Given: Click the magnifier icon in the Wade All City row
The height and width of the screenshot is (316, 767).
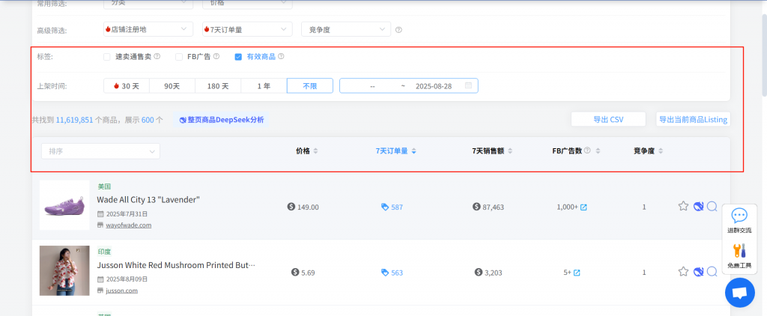Looking at the screenshot, I should [x=712, y=207].
